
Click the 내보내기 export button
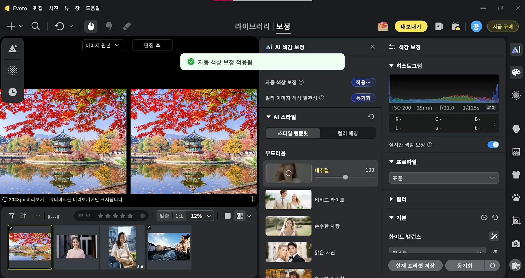pyautogui.click(x=411, y=26)
